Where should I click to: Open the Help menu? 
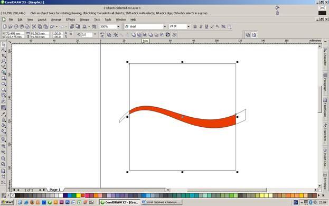(x=133, y=20)
